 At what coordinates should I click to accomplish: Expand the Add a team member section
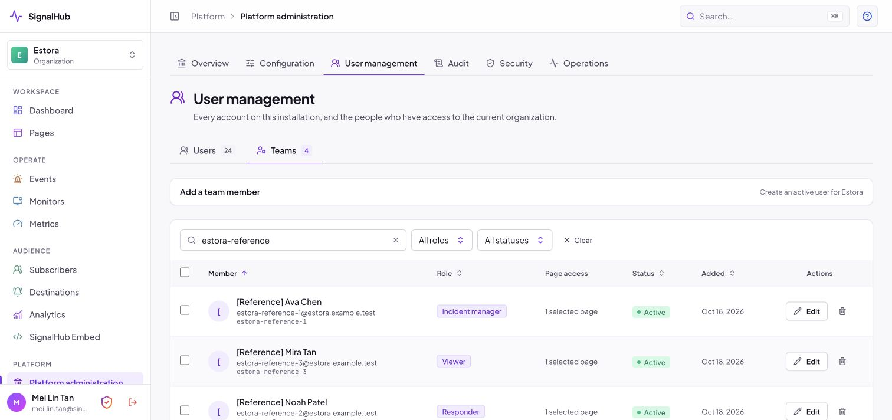[522, 192]
